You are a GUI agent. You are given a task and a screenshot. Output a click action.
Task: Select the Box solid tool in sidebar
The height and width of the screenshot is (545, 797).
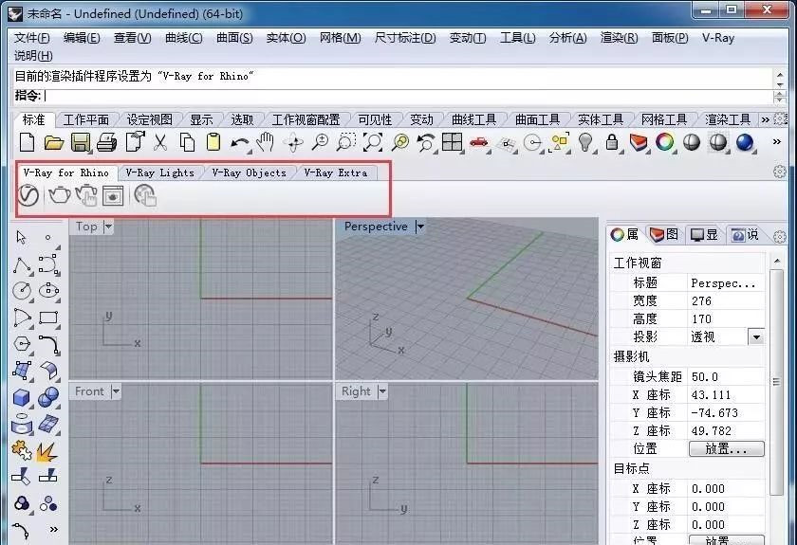pyautogui.click(x=22, y=398)
